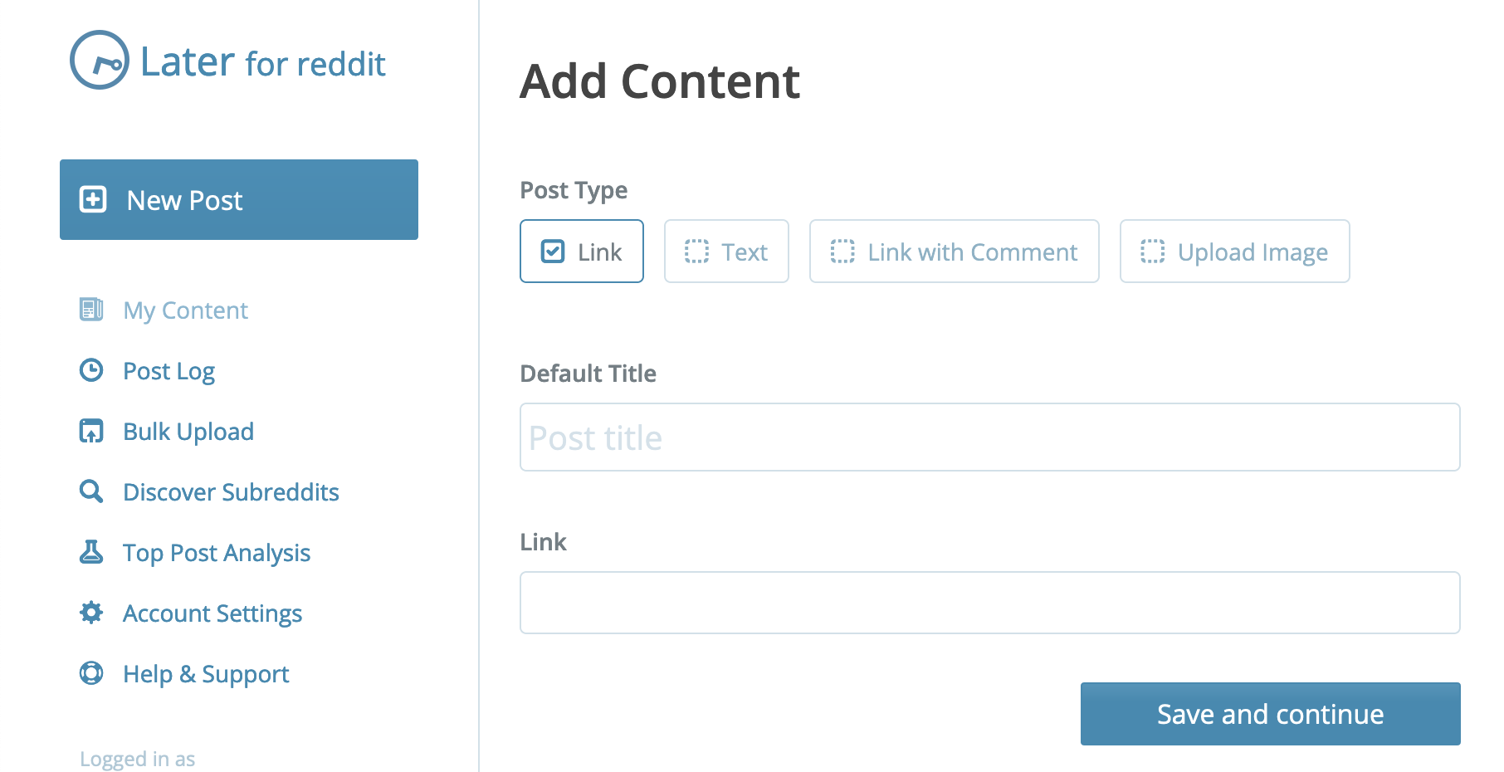Click into the Link URL field
Viewport: 1504px width, 772px height.
coord(989,603)
